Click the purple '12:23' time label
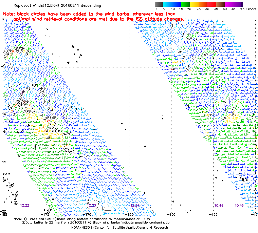This screenshot has width=258, height=233. (91, 206)
